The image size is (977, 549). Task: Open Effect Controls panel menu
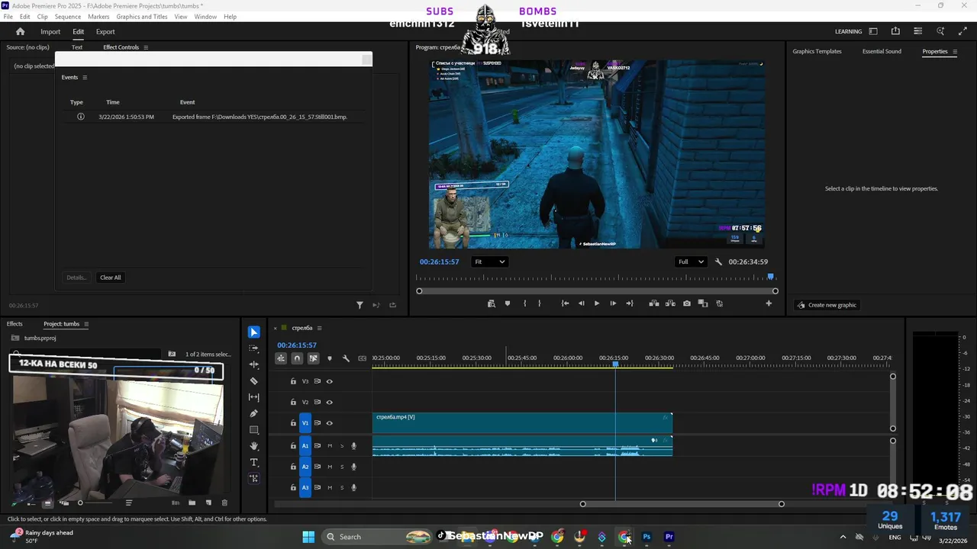(146, 47)
